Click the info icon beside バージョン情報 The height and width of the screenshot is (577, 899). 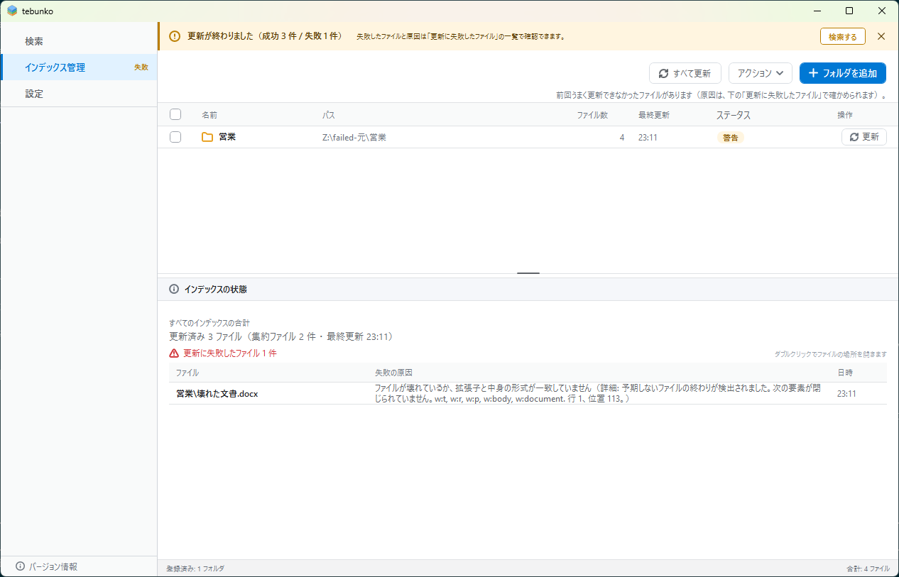pyautogui.click(x=20, y=566)
